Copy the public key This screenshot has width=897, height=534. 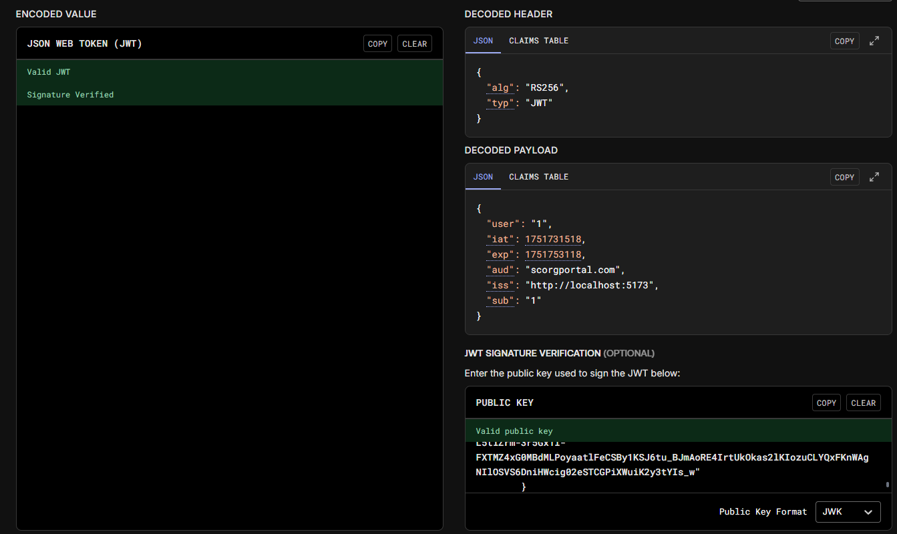coord(826,403)
